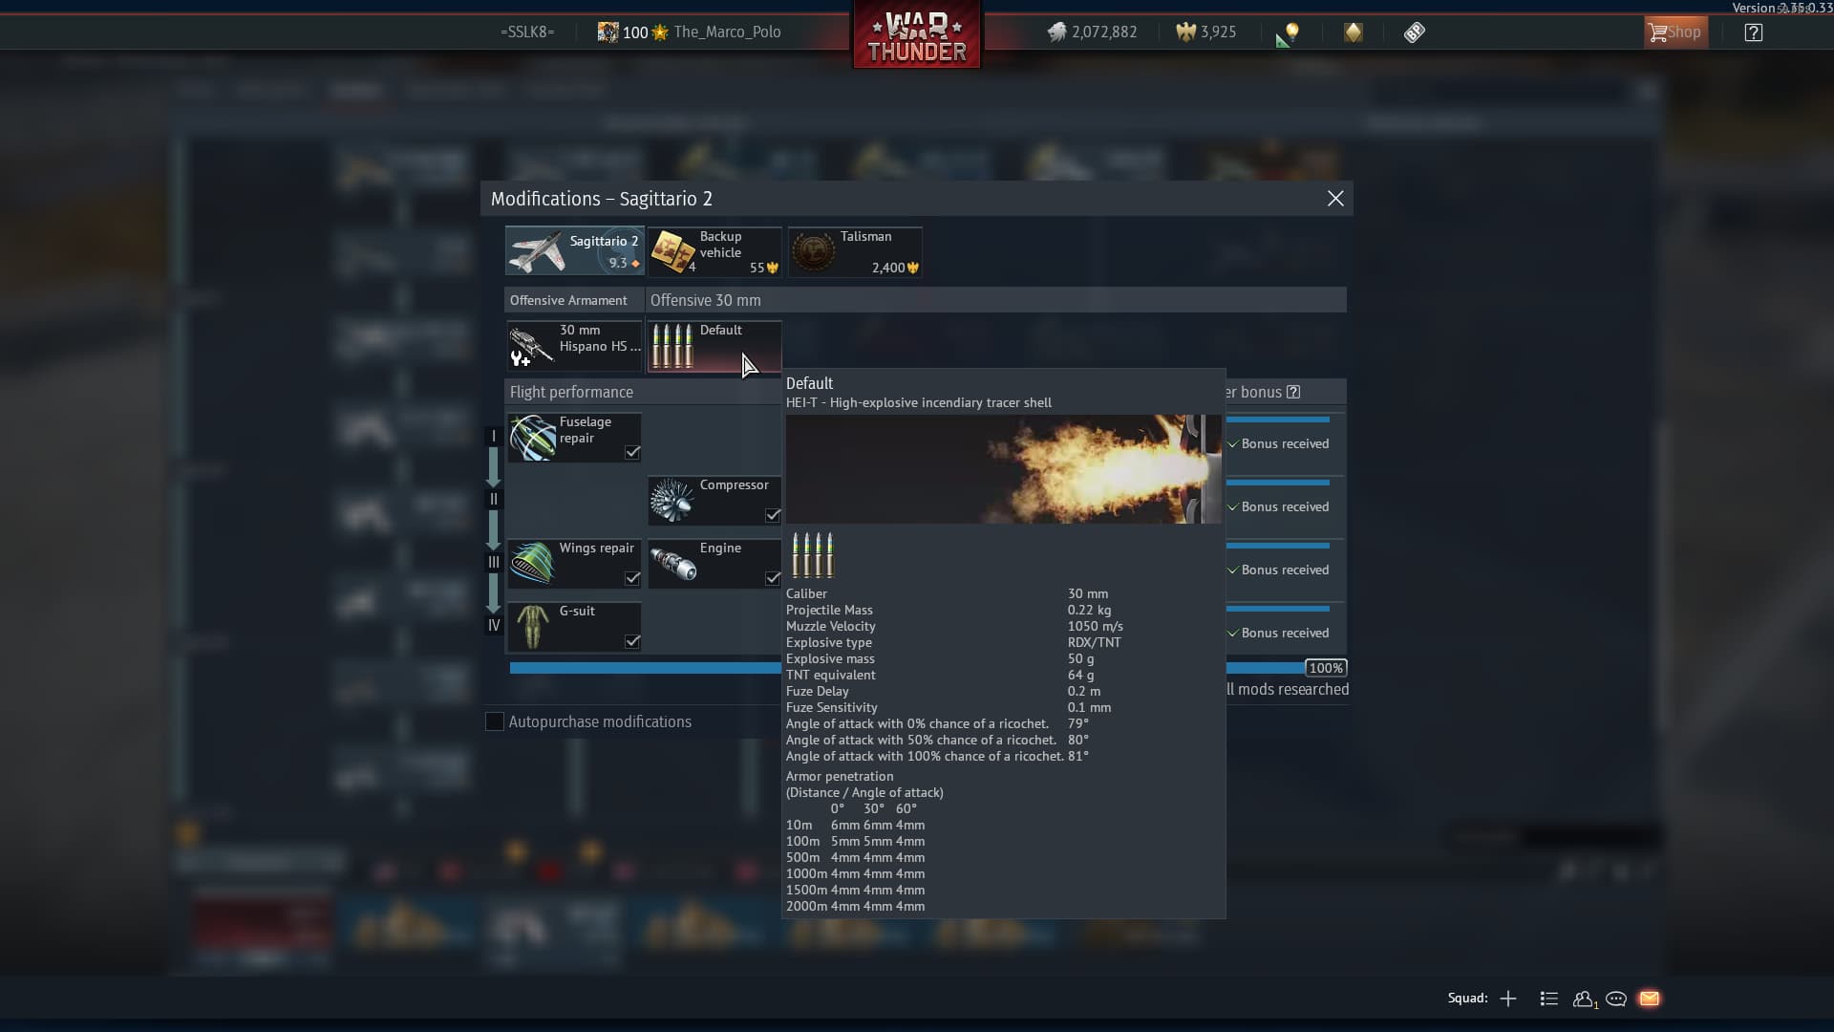Click the Muzzle Velocity 1050 m/s value
The height and width of the screenshot is (1032, 1834).
[1095, 626]
